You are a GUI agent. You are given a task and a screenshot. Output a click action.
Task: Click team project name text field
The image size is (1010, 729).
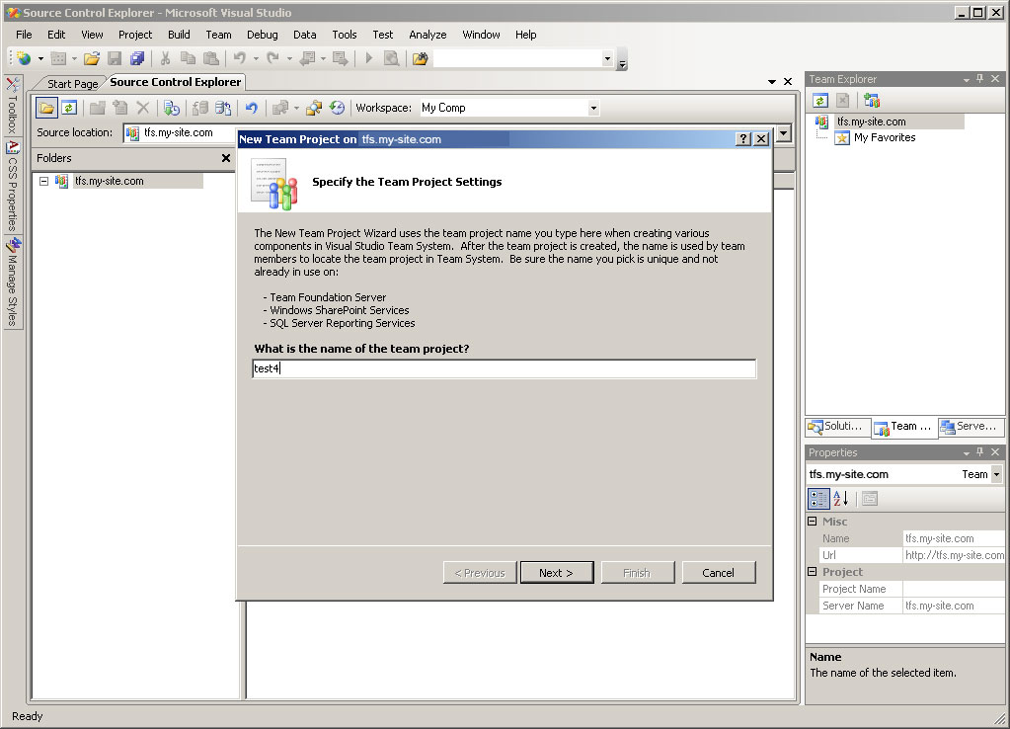tap(505, 368)
